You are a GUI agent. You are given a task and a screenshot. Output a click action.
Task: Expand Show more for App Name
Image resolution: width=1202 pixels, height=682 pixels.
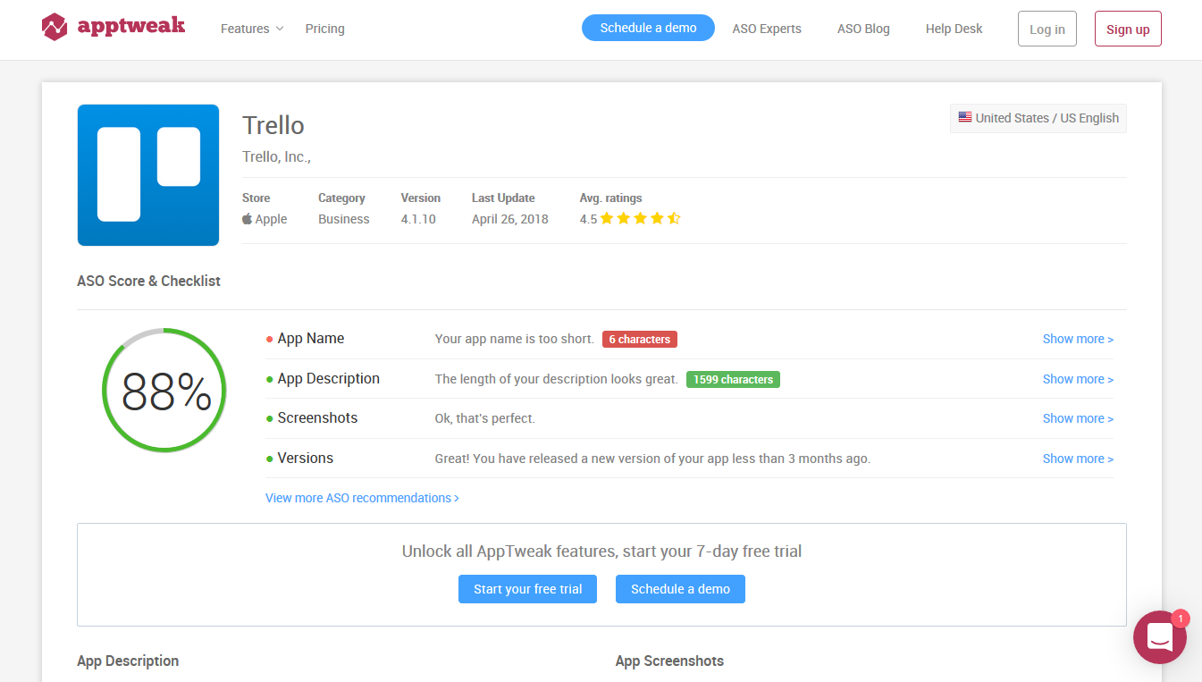(1078, 339)
